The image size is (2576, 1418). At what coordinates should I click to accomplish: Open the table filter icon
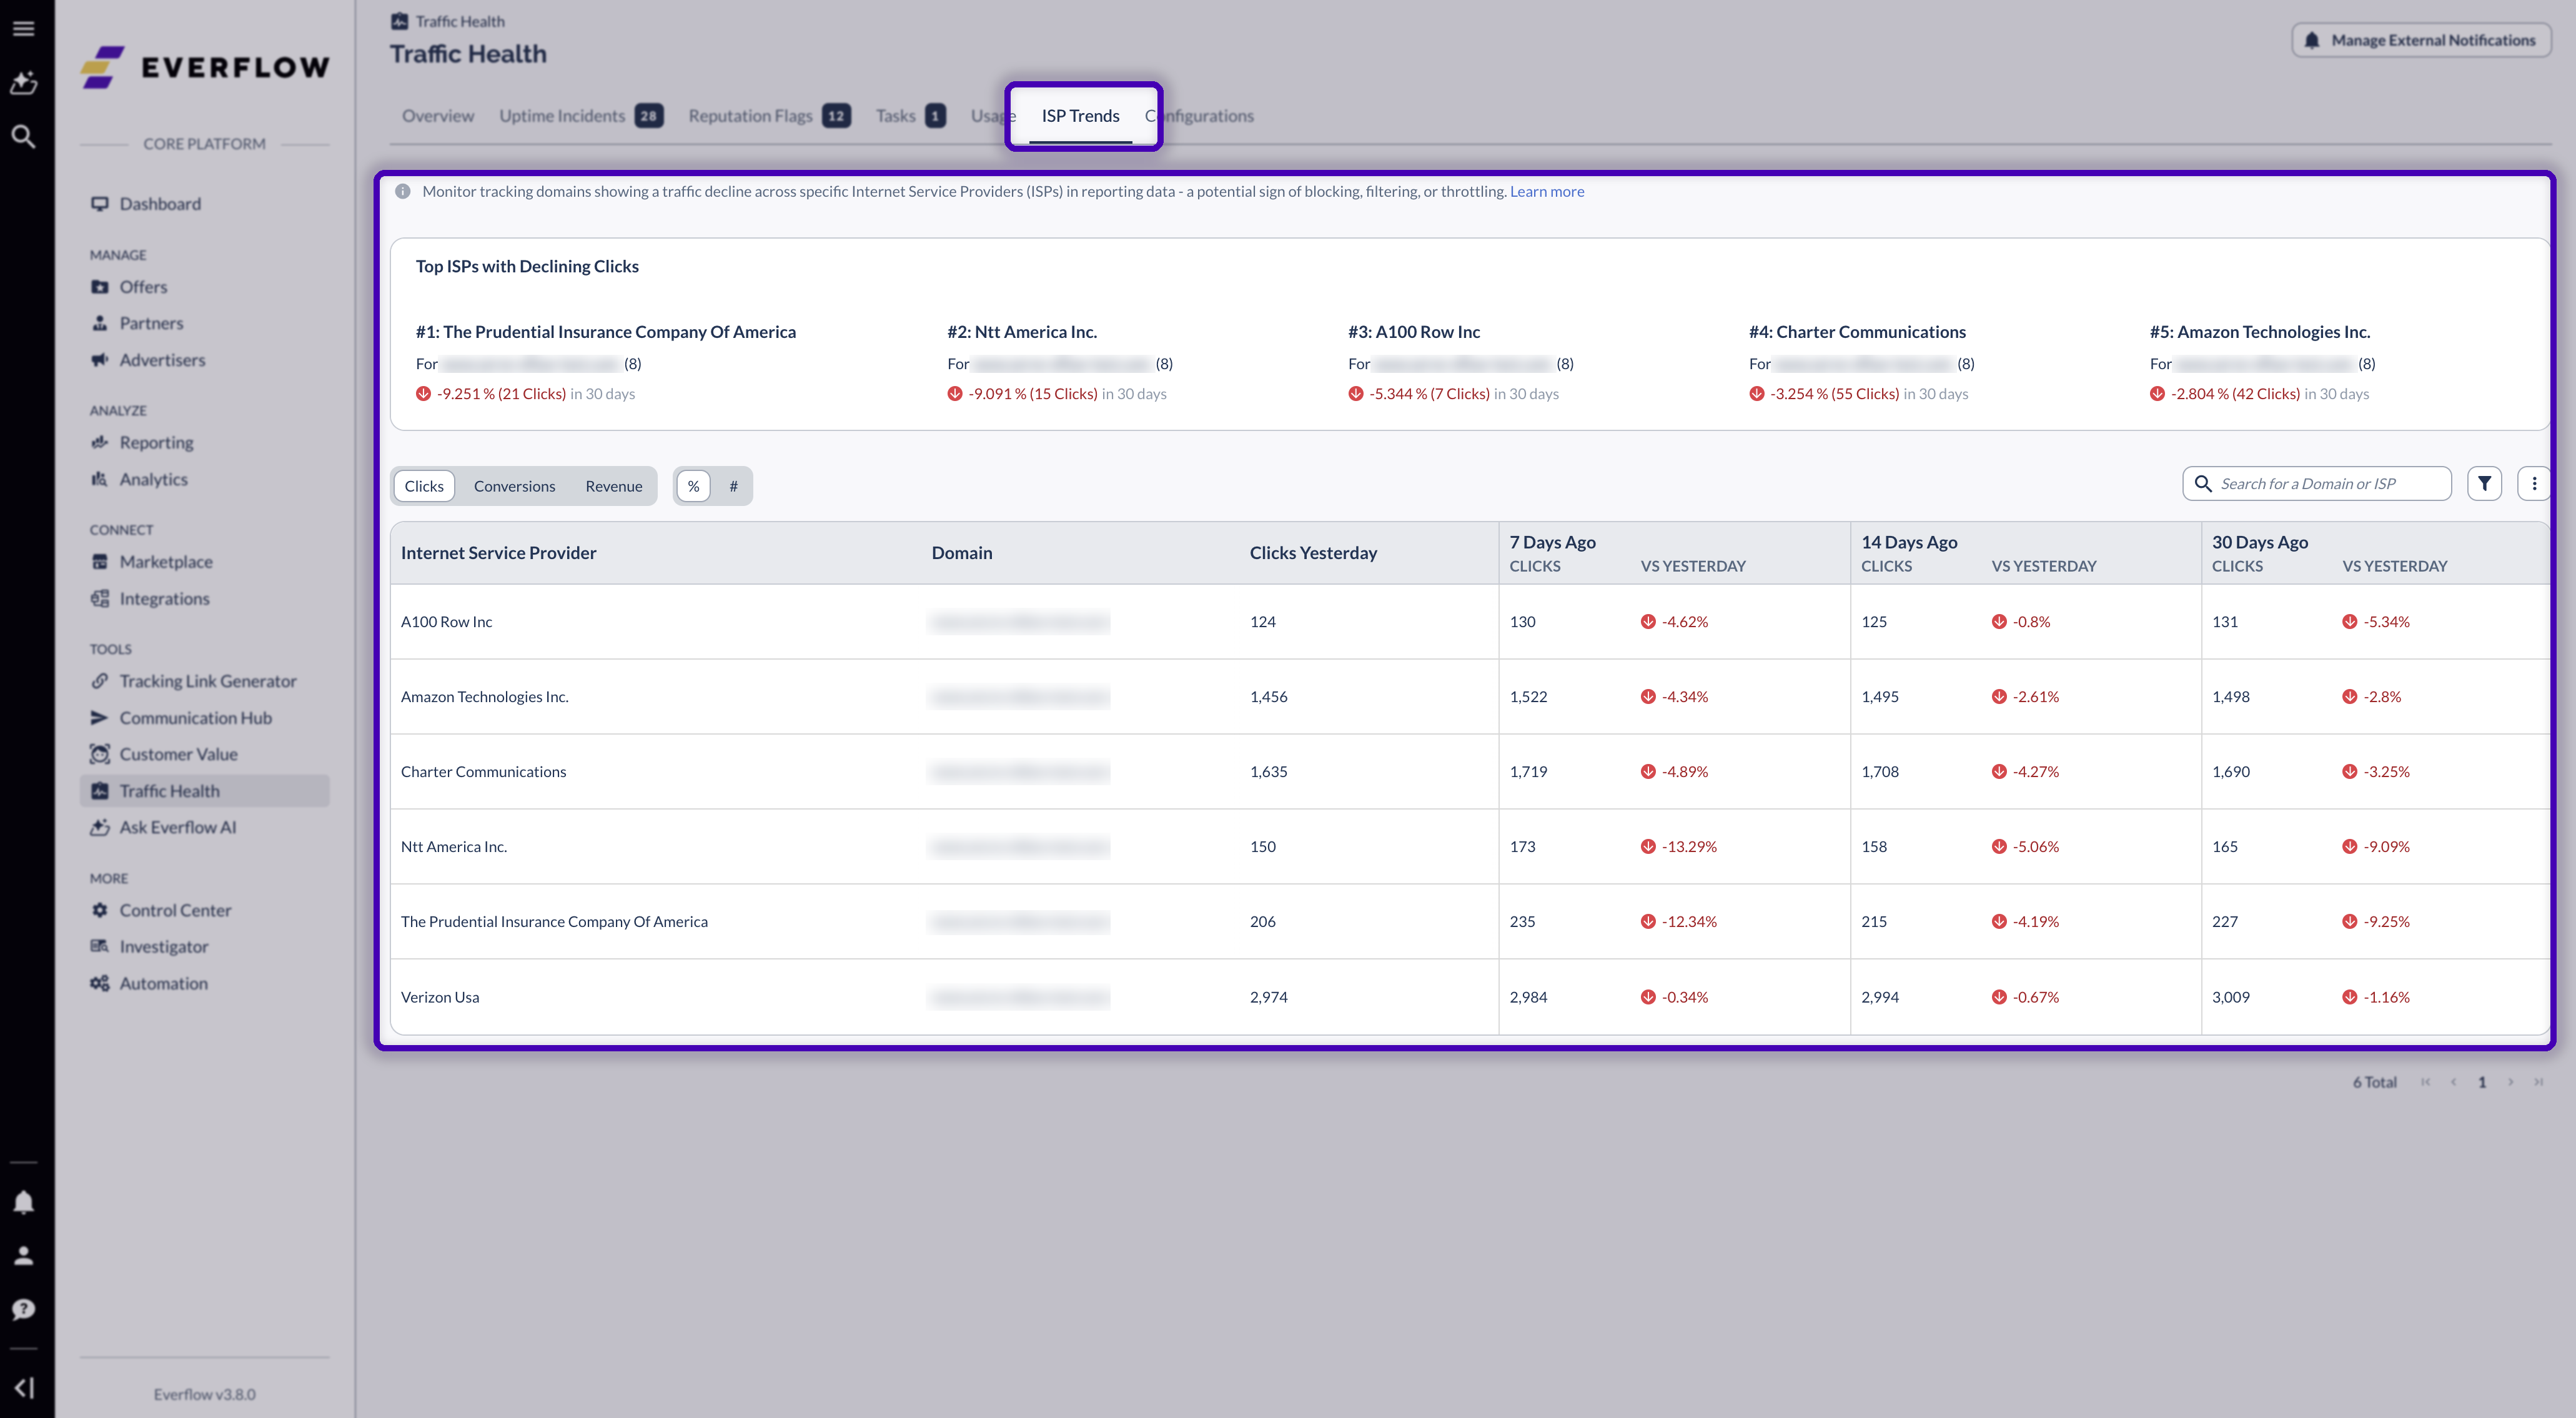pos(2485,484)
